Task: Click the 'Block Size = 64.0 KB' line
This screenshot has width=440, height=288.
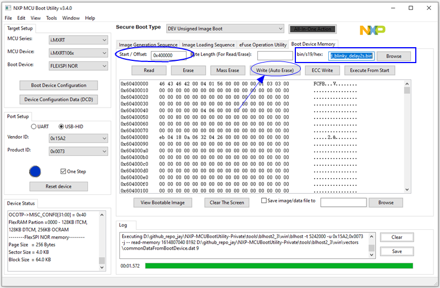Action: pos(30,259)
